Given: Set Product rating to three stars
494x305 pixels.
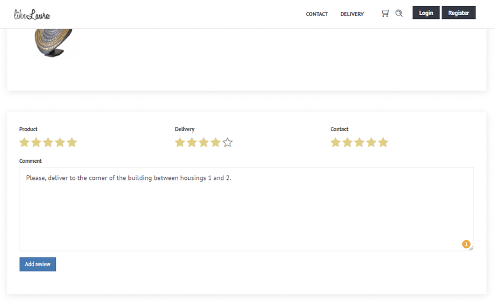Looking at the screenshot, I should coord(48,142).
